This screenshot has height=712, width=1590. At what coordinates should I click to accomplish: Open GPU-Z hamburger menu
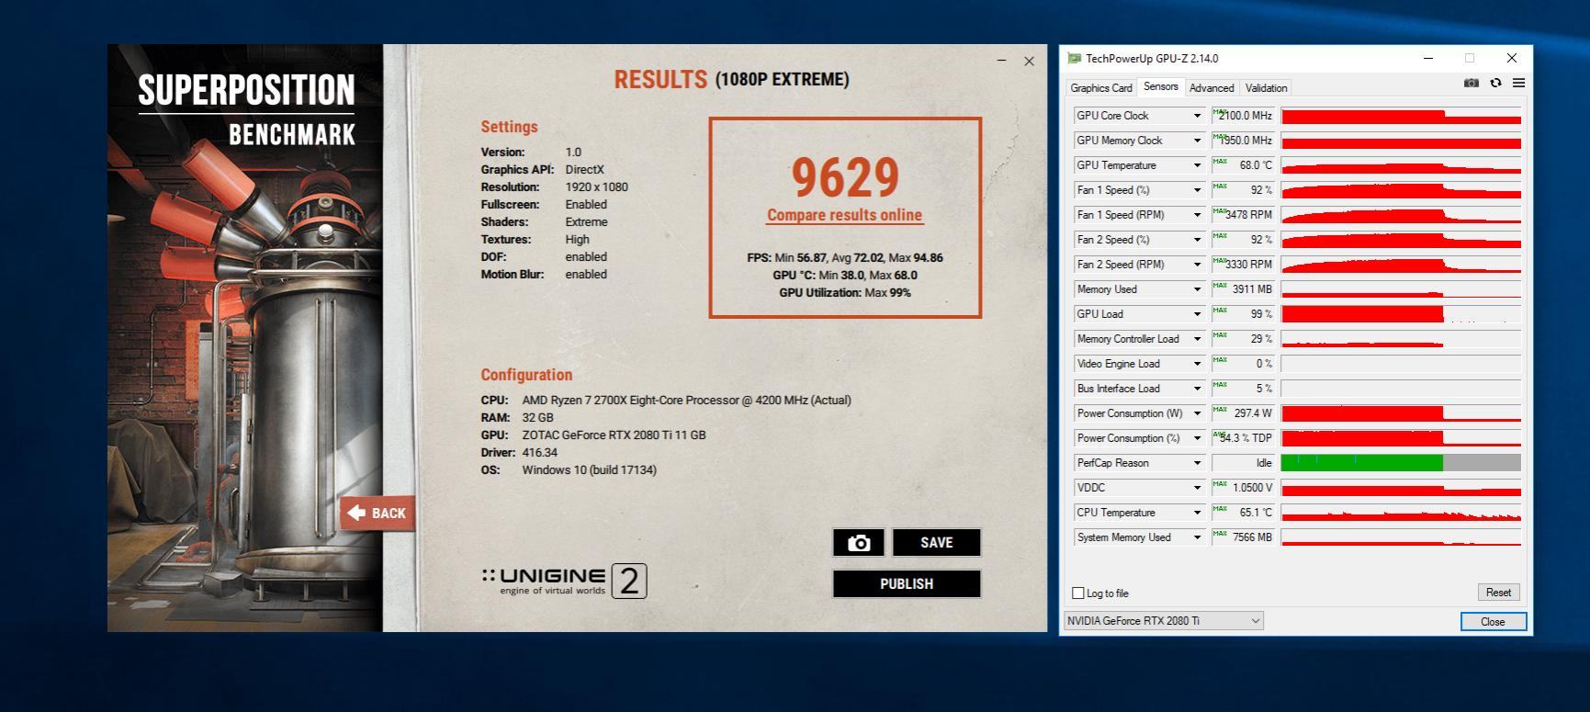[x=1518, y=83]
